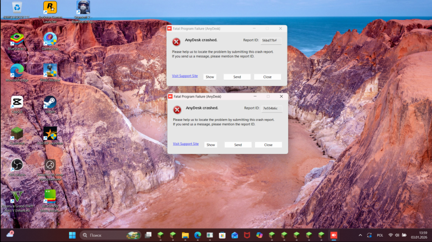Open Visit Support Site in the 7e554b6c dialog
Screen dimensions: 432x242
(186, 144)
